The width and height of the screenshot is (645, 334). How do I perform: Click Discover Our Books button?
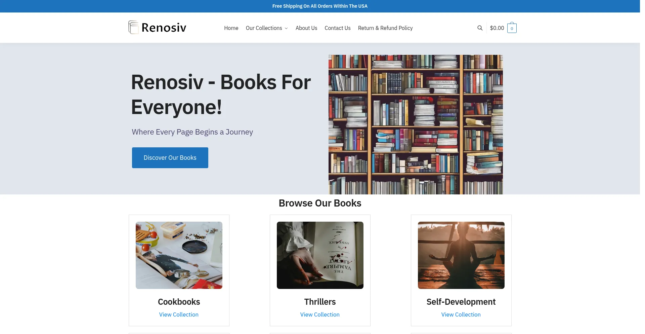(x=170, y=158)
